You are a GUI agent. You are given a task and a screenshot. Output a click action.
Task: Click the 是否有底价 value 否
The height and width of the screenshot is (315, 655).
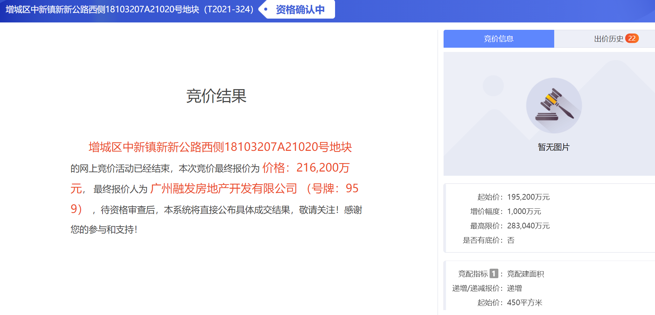pyautogui.click(x=511, y=240)
